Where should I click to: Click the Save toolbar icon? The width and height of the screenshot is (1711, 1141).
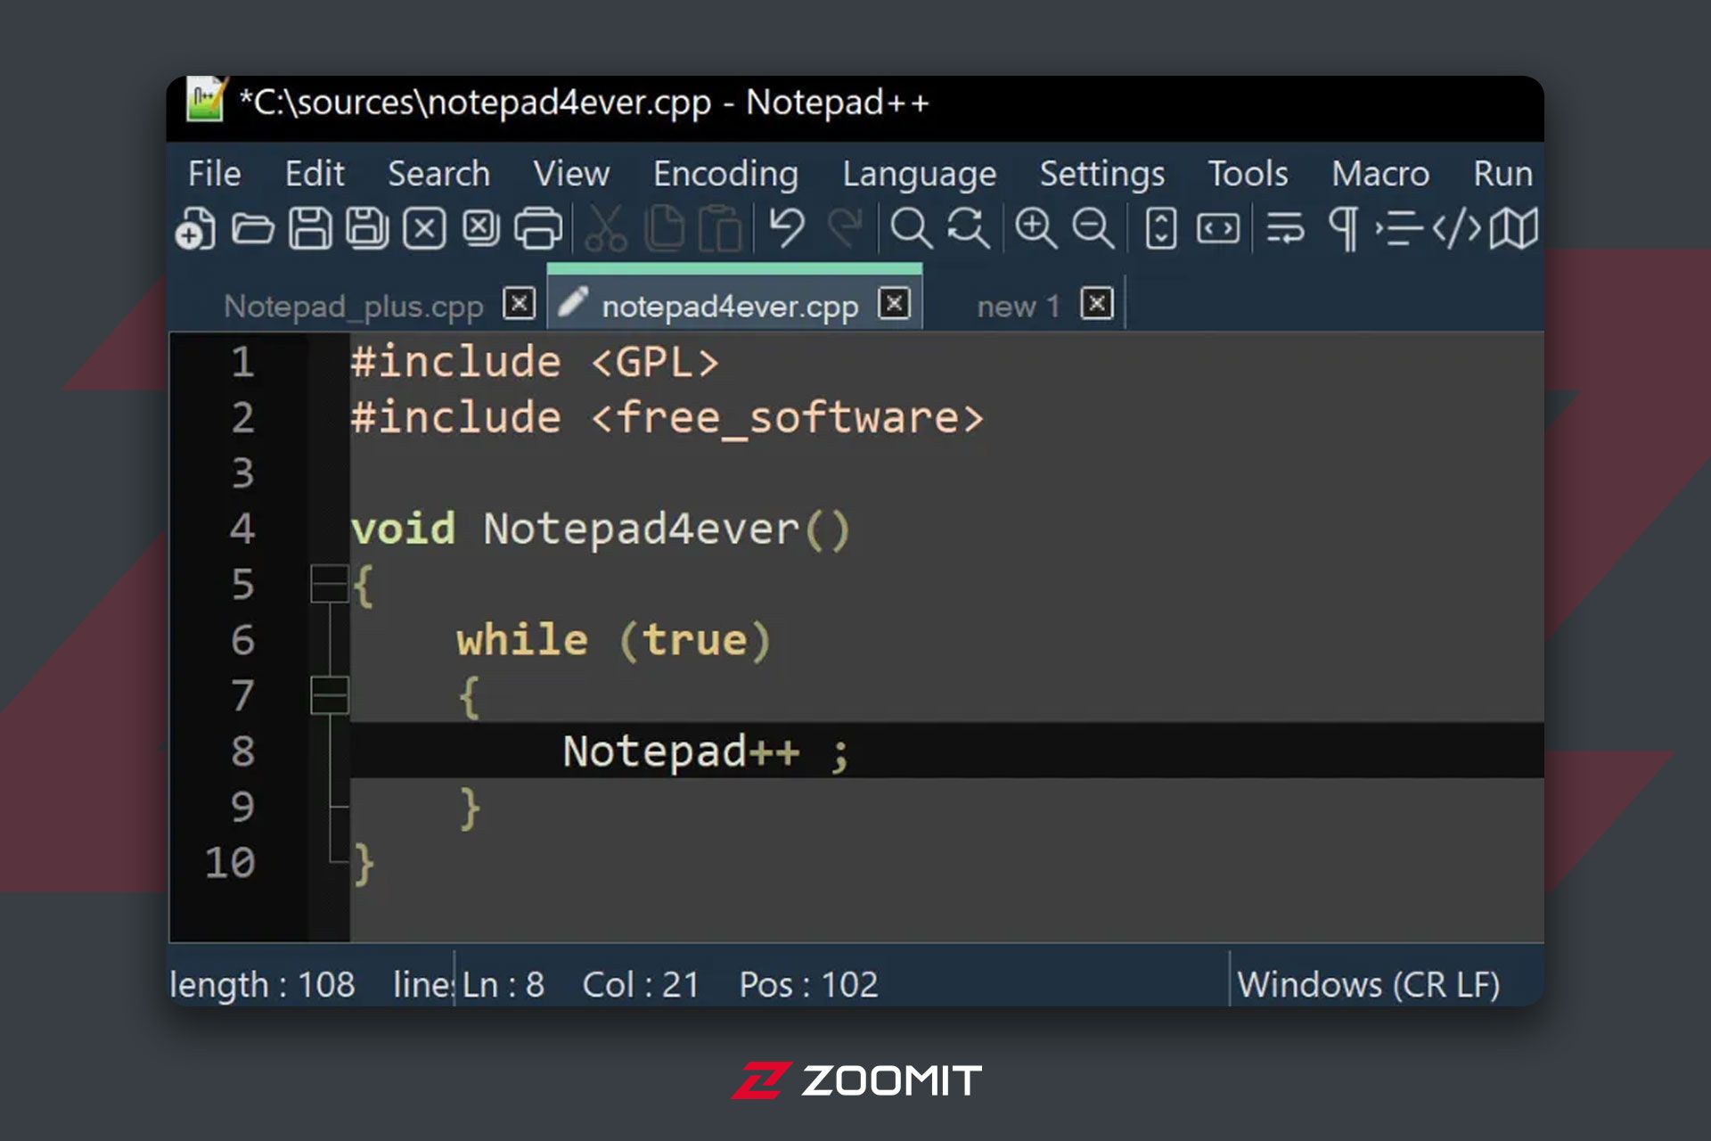[310, 228]
